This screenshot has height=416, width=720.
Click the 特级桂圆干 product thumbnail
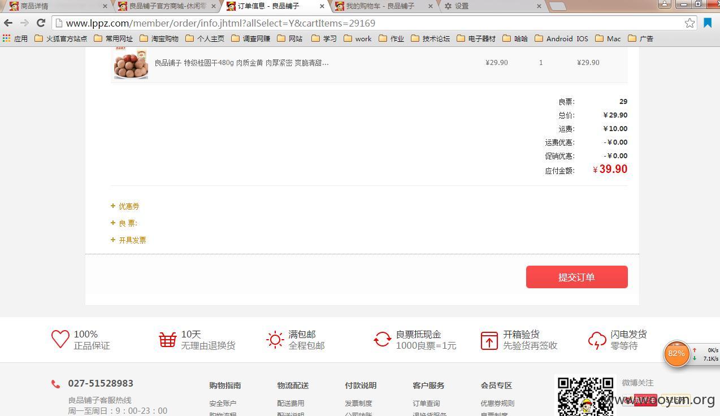[x=131, y=64]
